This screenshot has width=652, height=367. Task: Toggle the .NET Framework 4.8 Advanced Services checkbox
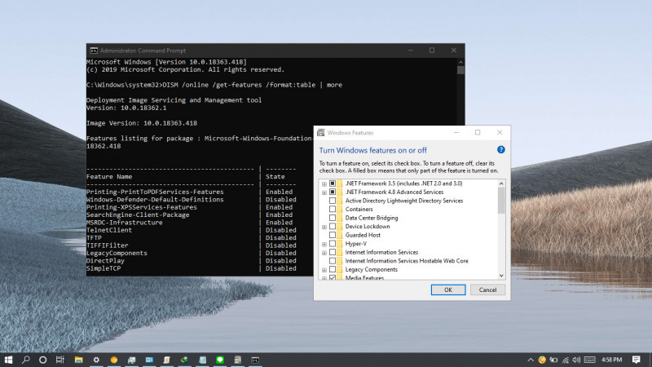(x=333, y=192)
